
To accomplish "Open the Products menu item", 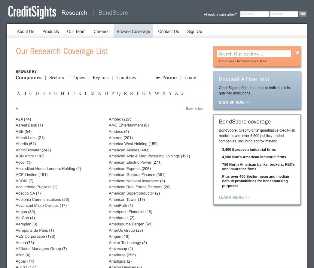I will pyautogui.click(x=50, y=31).
